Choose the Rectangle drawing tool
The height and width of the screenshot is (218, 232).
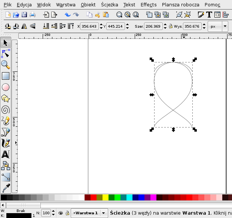click(5, 76)
